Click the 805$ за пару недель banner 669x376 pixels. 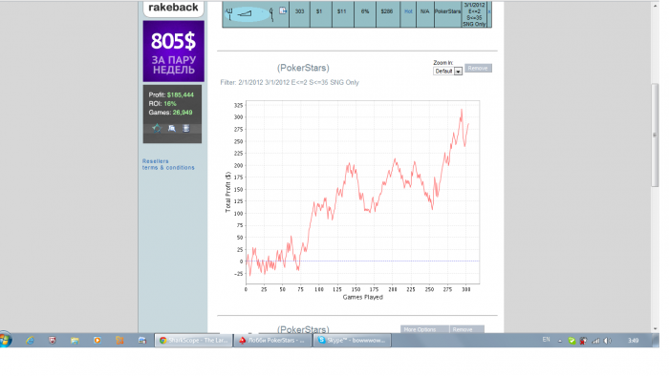174,52
